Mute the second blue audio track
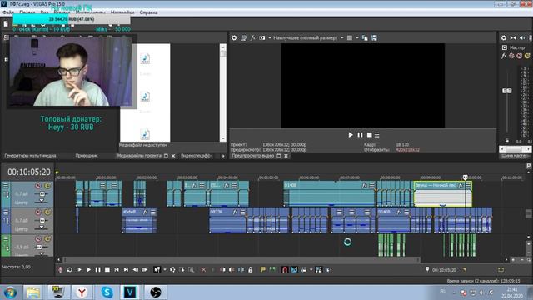Image resolution: width=533 pixels, height=300 pixels. [38, 212]
